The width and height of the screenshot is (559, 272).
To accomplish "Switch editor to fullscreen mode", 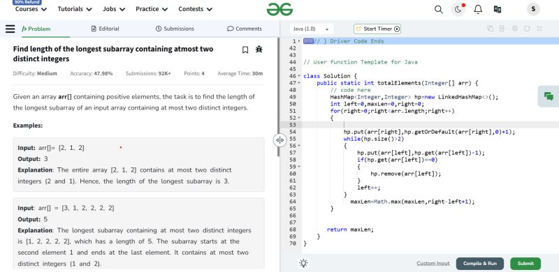I will [x=539, y=29].
